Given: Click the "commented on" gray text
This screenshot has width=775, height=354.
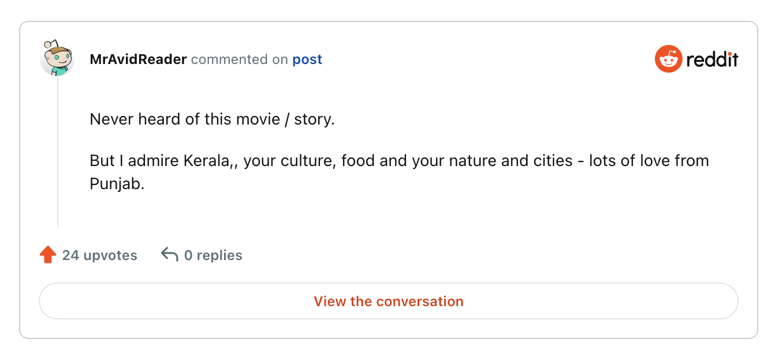Looking at the screenshot, I should point(239,59).
